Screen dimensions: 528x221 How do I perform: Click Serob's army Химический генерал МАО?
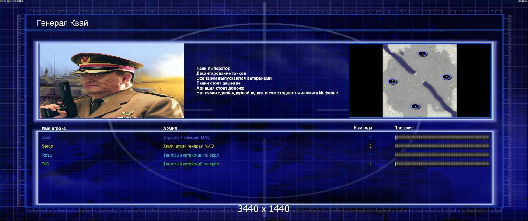tap(188, 146)
